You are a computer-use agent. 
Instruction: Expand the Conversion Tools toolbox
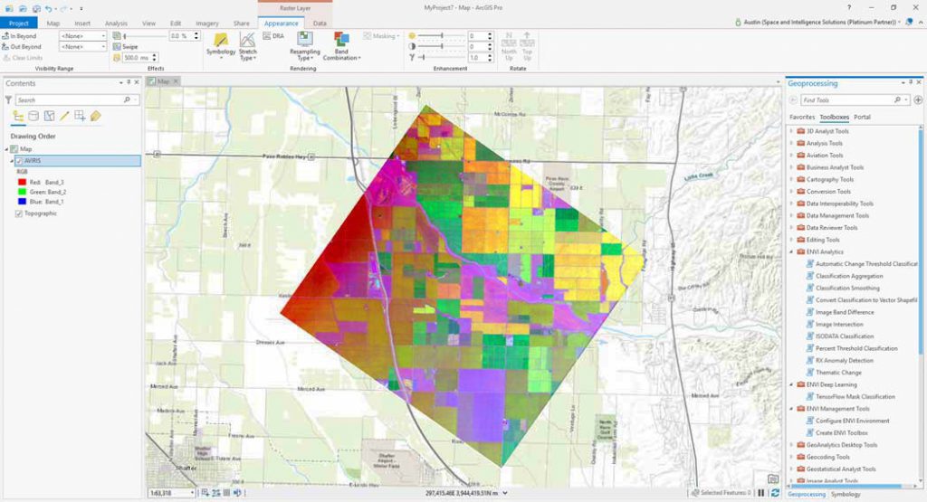click(x=791, y=192)
